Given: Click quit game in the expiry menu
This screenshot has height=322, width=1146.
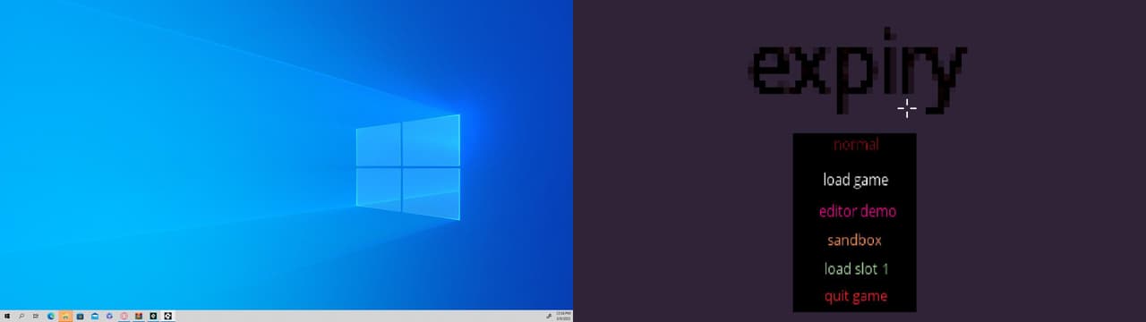Looking at the screenshot, I should (x=856, y=296).
